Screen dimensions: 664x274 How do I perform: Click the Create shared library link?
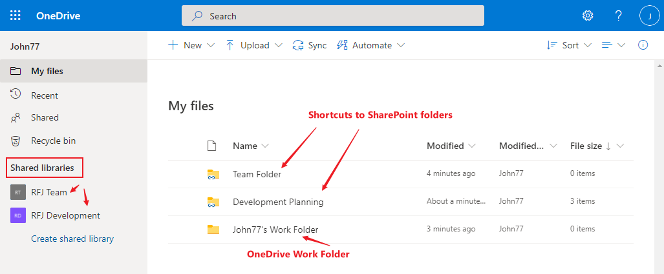(72, 239)
